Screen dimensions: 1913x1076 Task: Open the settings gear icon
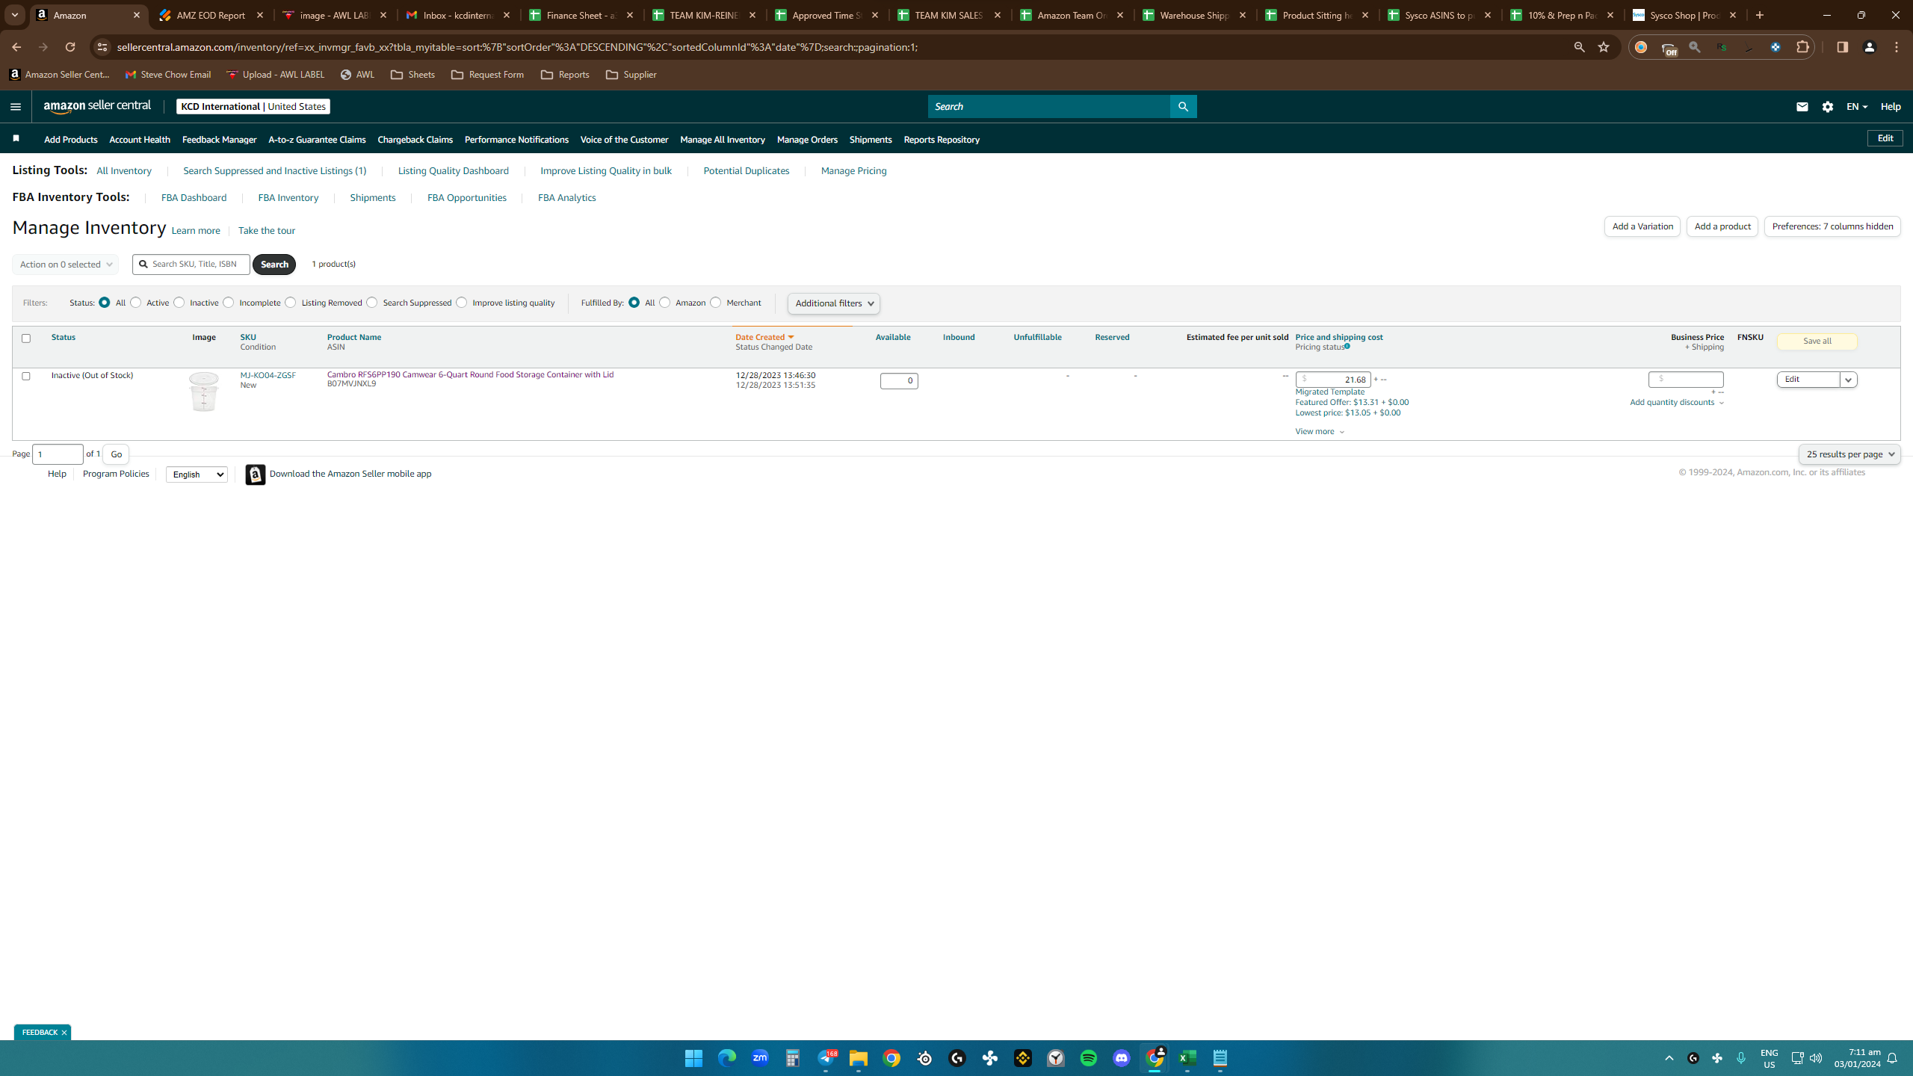click(x=1828, y=107)
